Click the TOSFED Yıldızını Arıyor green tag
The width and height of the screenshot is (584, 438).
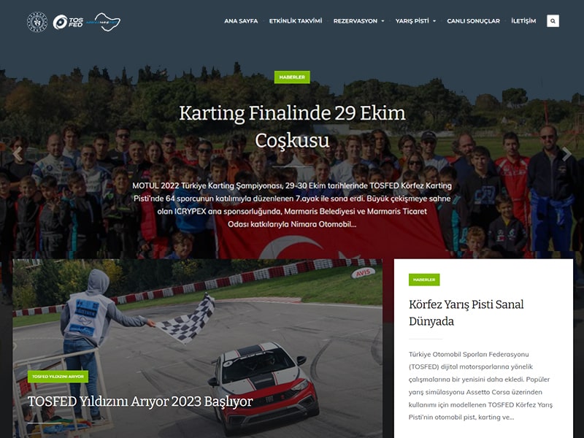click(x=58, y=377)
